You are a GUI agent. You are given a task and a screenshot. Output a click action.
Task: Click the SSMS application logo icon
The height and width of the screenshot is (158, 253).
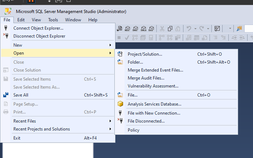(8, 11)
